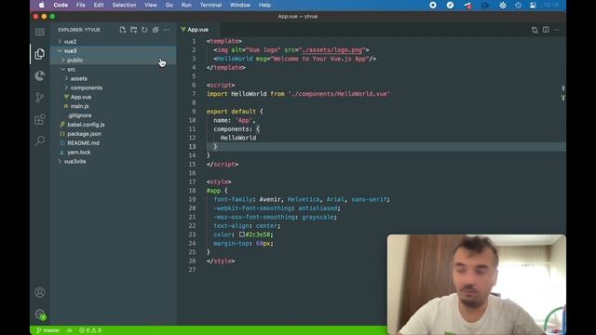Image resolution: width=596 pixels, height=335 pixels.
Task: Open the Selection menu
Action: [x=124, y=5]
